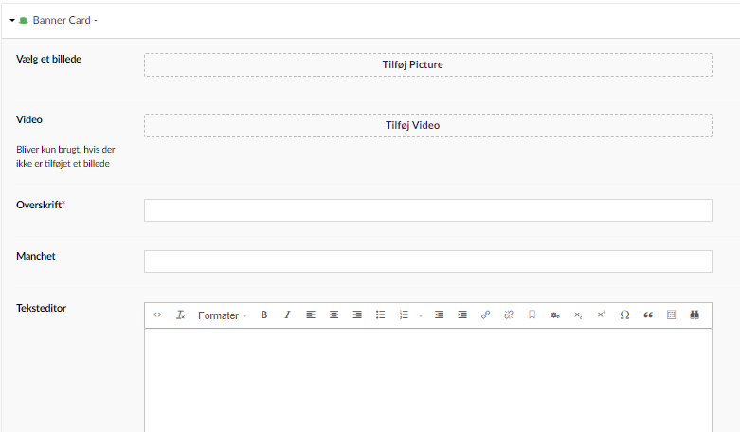The height and width of the screenshot is (432, 740).
Task: Toggle bold formatting
Action: 264,315
